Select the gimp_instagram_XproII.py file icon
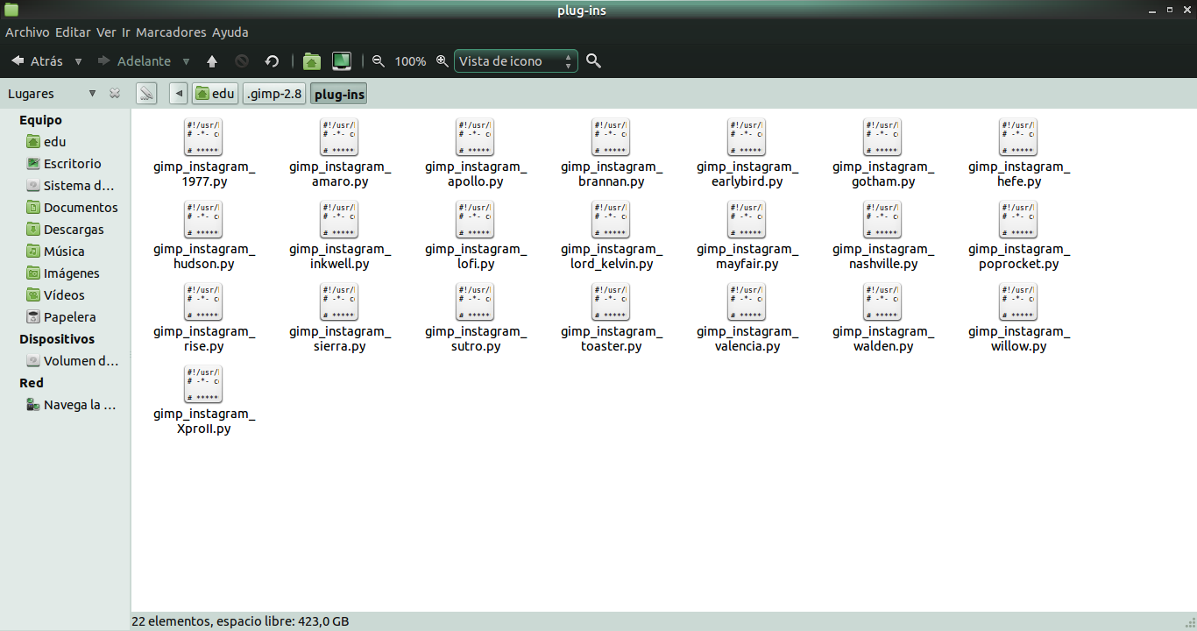 click(203, 385)
